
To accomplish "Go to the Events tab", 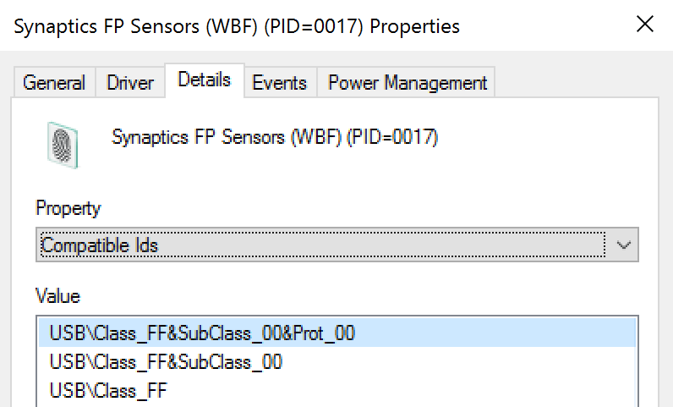I will click(279, 83).
